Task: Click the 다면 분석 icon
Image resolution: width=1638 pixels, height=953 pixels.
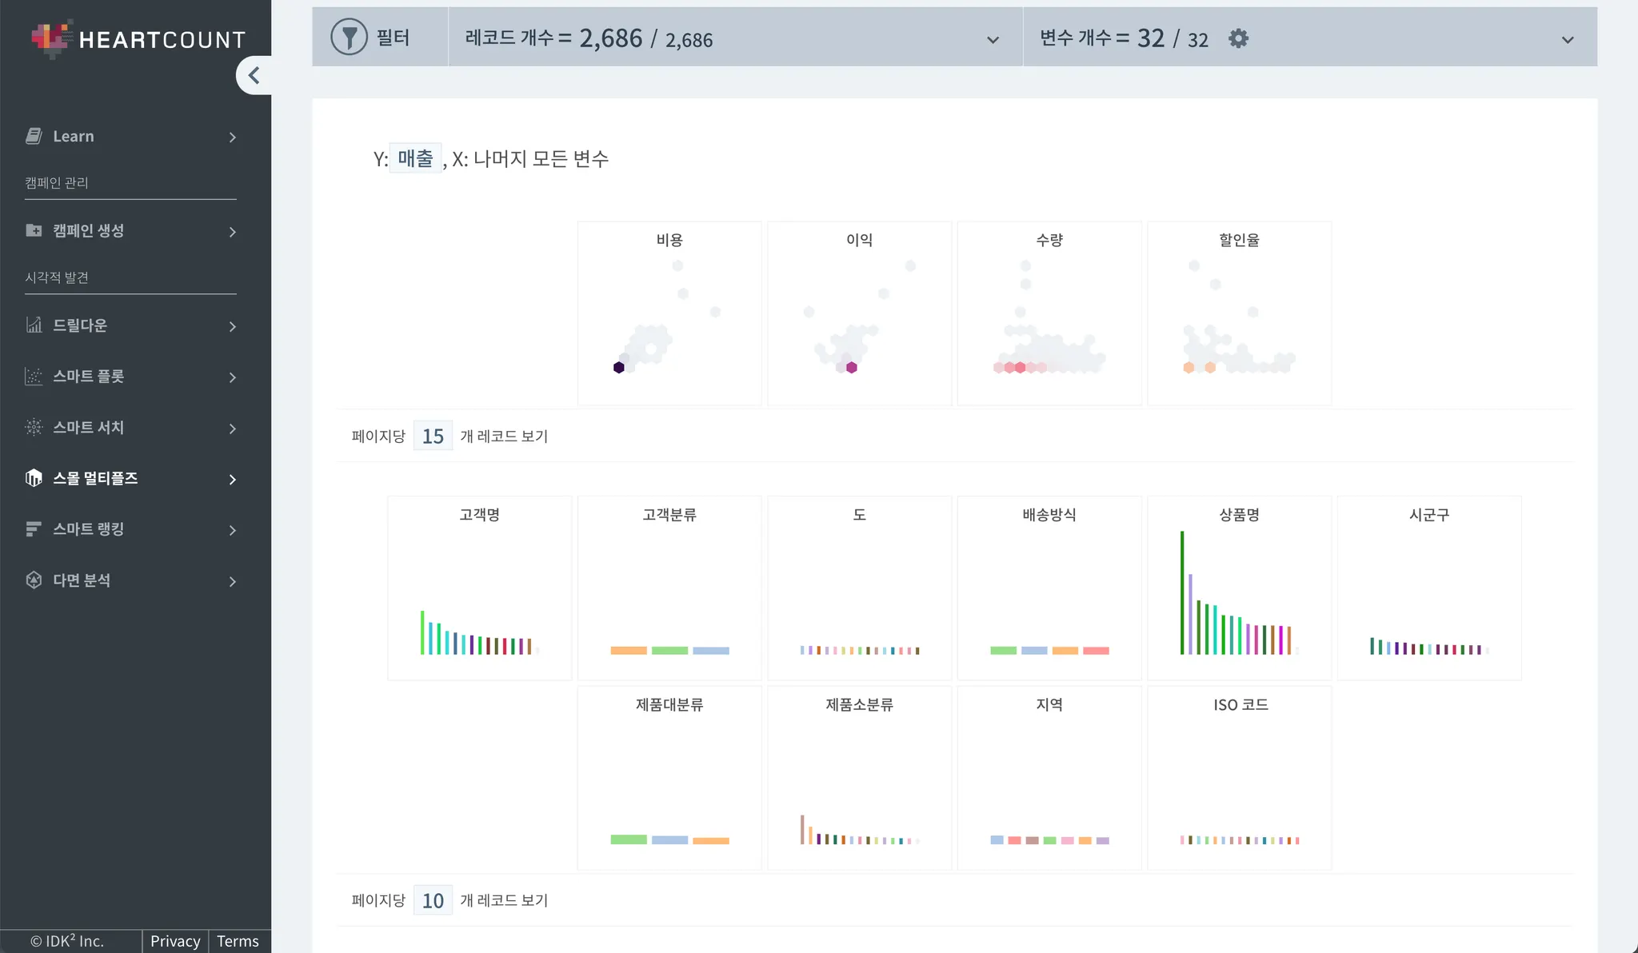Action: 34,580
